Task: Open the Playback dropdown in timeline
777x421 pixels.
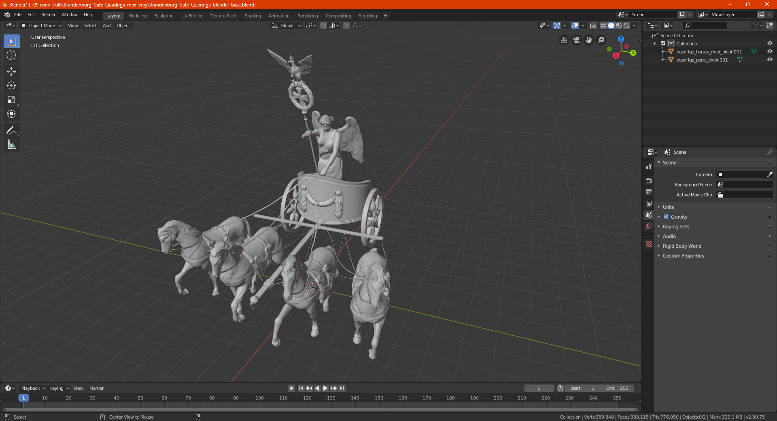Action: click(x=33, y=388)
